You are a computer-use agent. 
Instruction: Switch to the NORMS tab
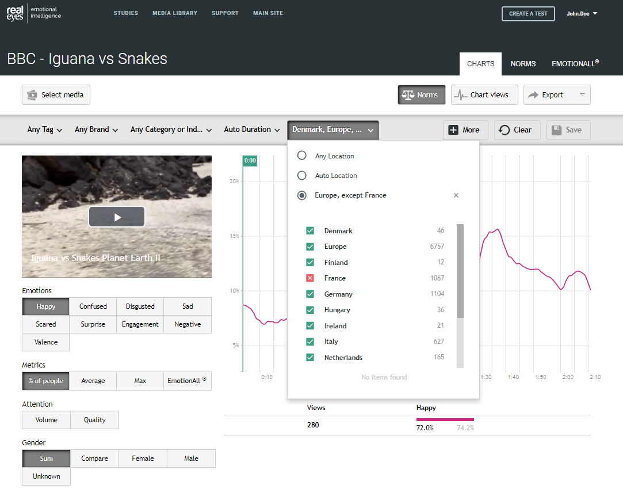(x=523, y=63)
